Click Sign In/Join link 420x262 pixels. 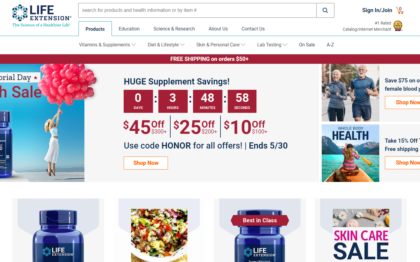(x=377, y=10)
